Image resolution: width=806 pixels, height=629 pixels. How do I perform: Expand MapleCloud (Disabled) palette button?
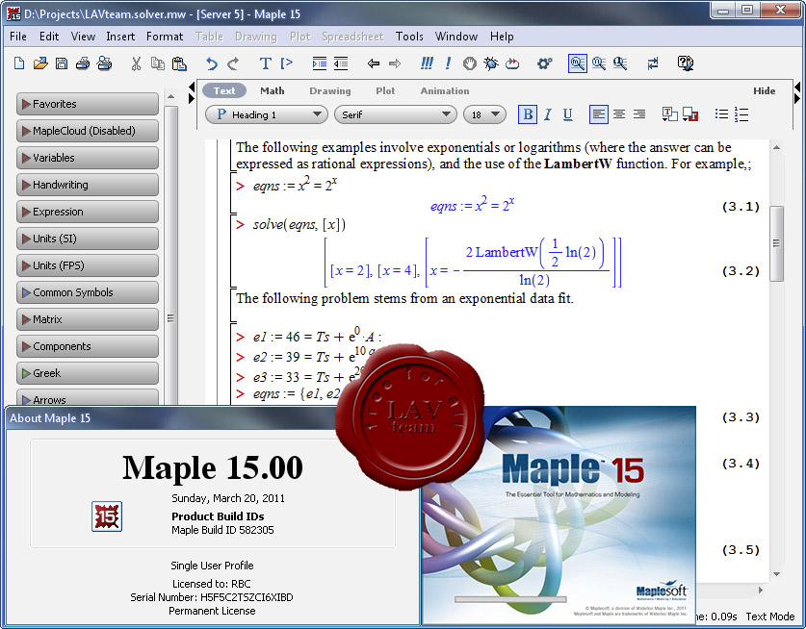pos(88,131)
